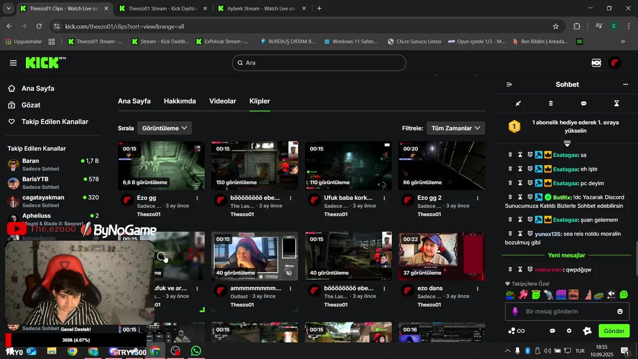
Task: Click the purple microphone icon in message box
Action: (x=515, y=312)
